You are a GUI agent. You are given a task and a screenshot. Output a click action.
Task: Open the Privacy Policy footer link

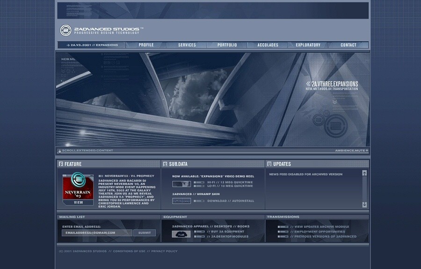tap(164, 251)
